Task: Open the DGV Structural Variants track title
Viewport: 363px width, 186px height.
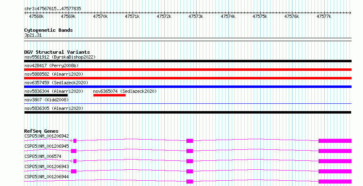Action: point(57,52)
